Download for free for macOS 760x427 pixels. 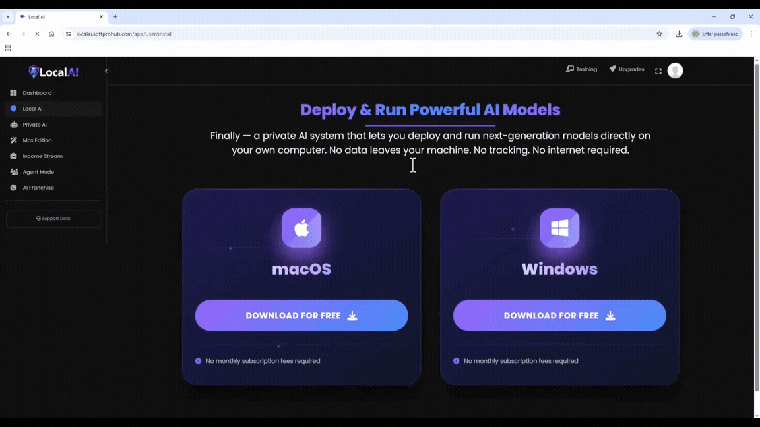301,316
